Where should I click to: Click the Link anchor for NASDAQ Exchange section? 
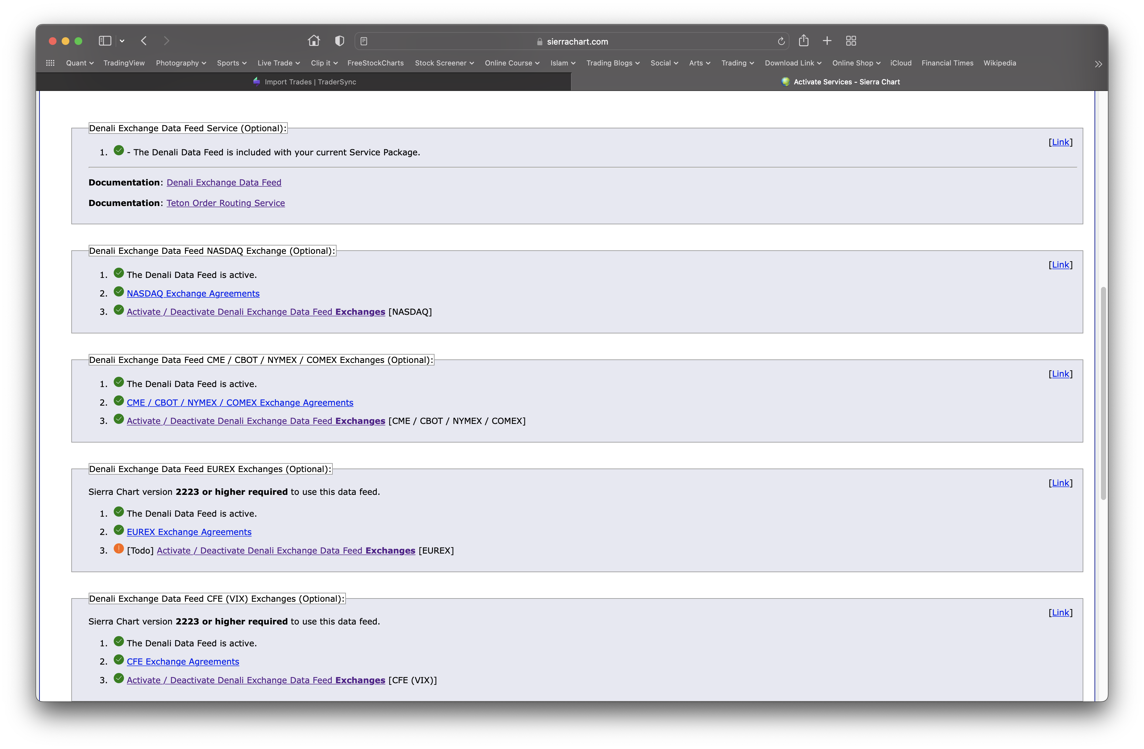(1060, 265)
